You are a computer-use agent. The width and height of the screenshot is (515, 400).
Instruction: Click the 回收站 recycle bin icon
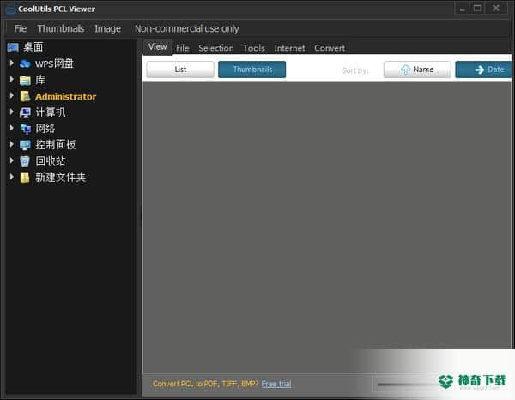coord(25,161)
